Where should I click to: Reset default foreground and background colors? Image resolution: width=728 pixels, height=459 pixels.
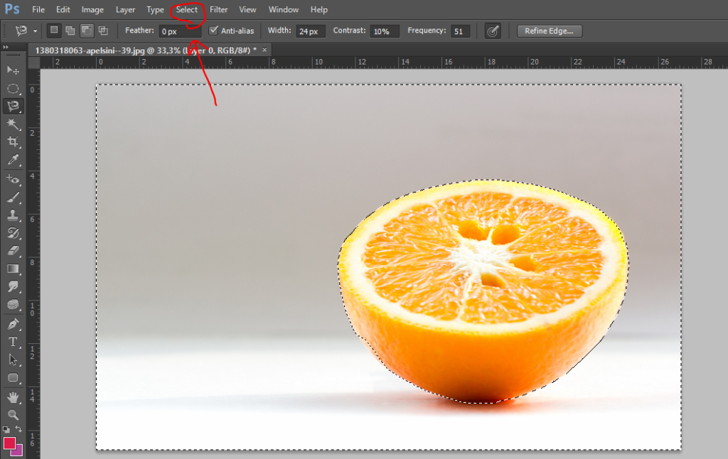[x=6, y=430]
